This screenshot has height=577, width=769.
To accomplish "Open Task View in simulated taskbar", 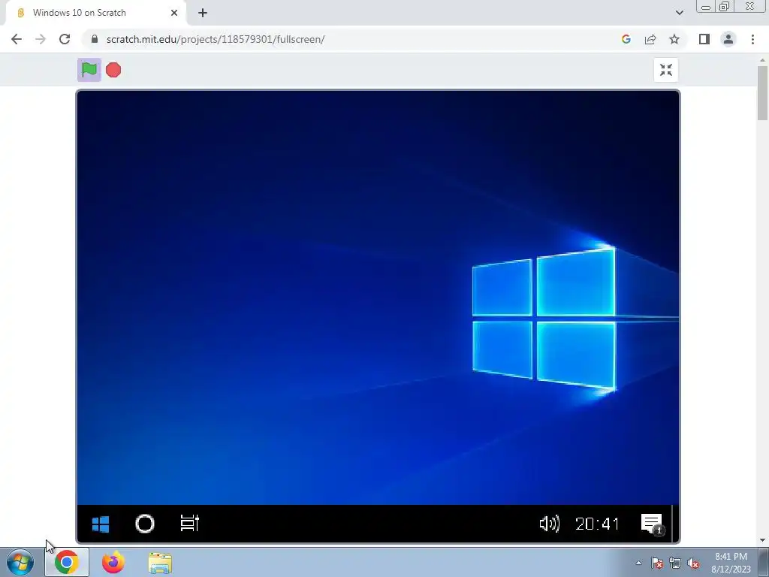I will (190, 523).
